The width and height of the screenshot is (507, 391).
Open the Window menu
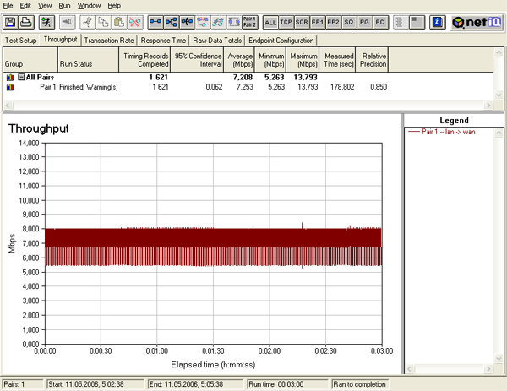88,5
